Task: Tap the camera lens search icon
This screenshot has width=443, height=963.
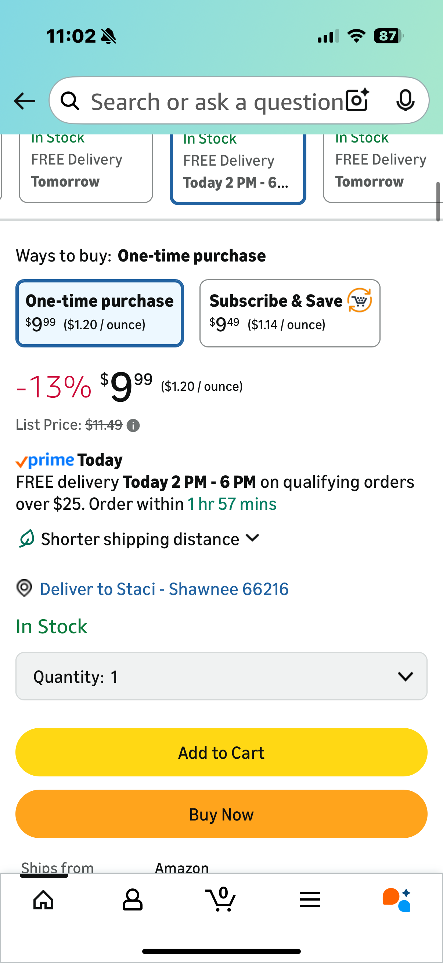Action: pos(357,101)
